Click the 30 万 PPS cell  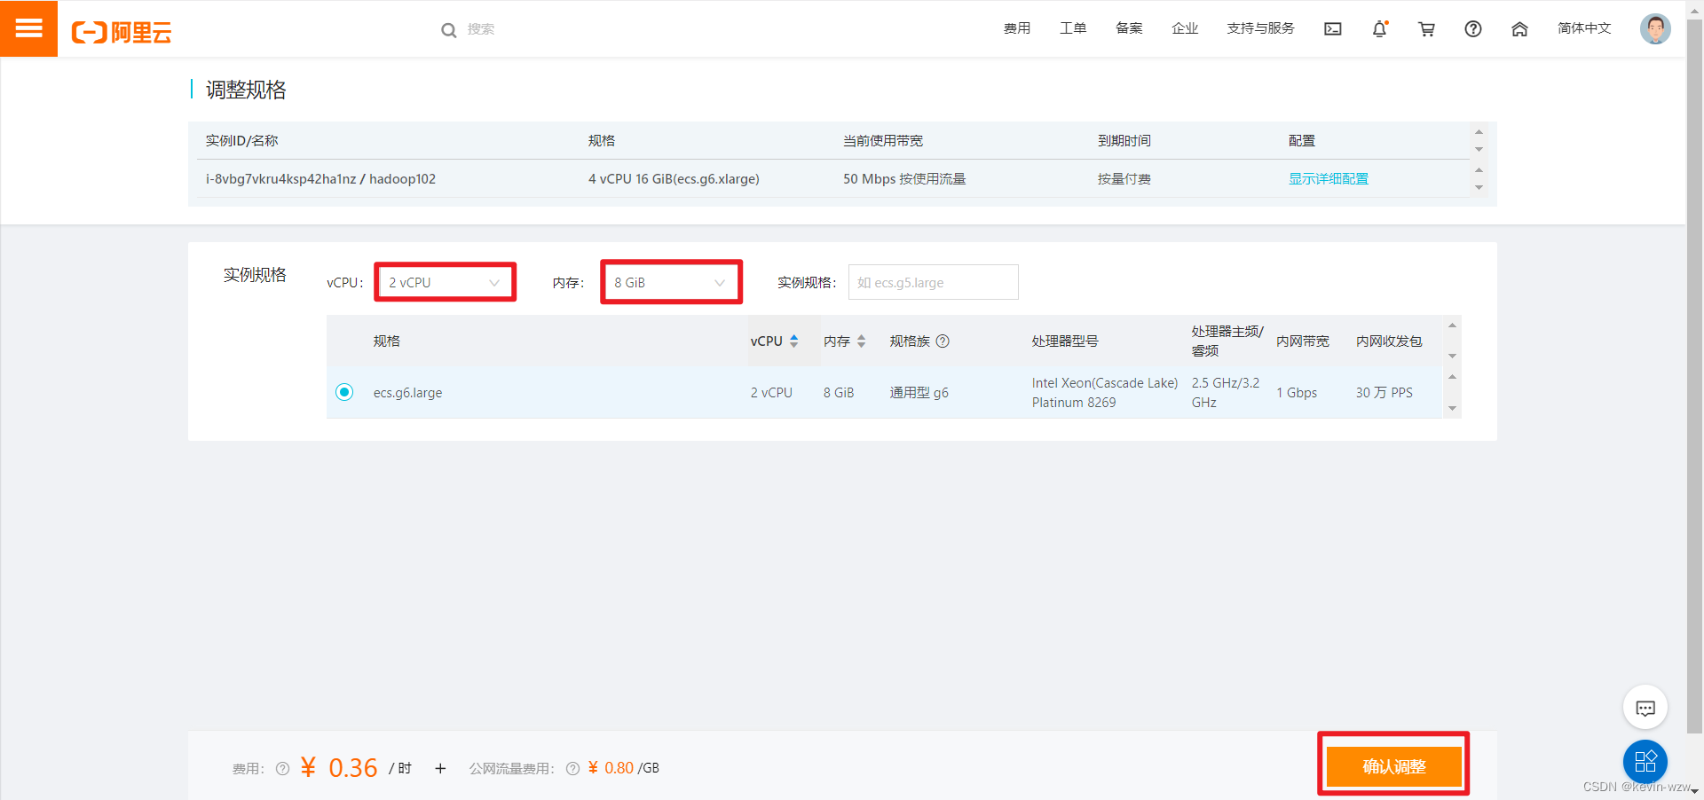(1384, 393)
